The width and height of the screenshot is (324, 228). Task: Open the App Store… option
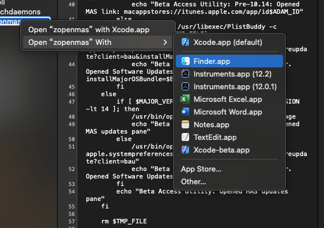point(201,169)
